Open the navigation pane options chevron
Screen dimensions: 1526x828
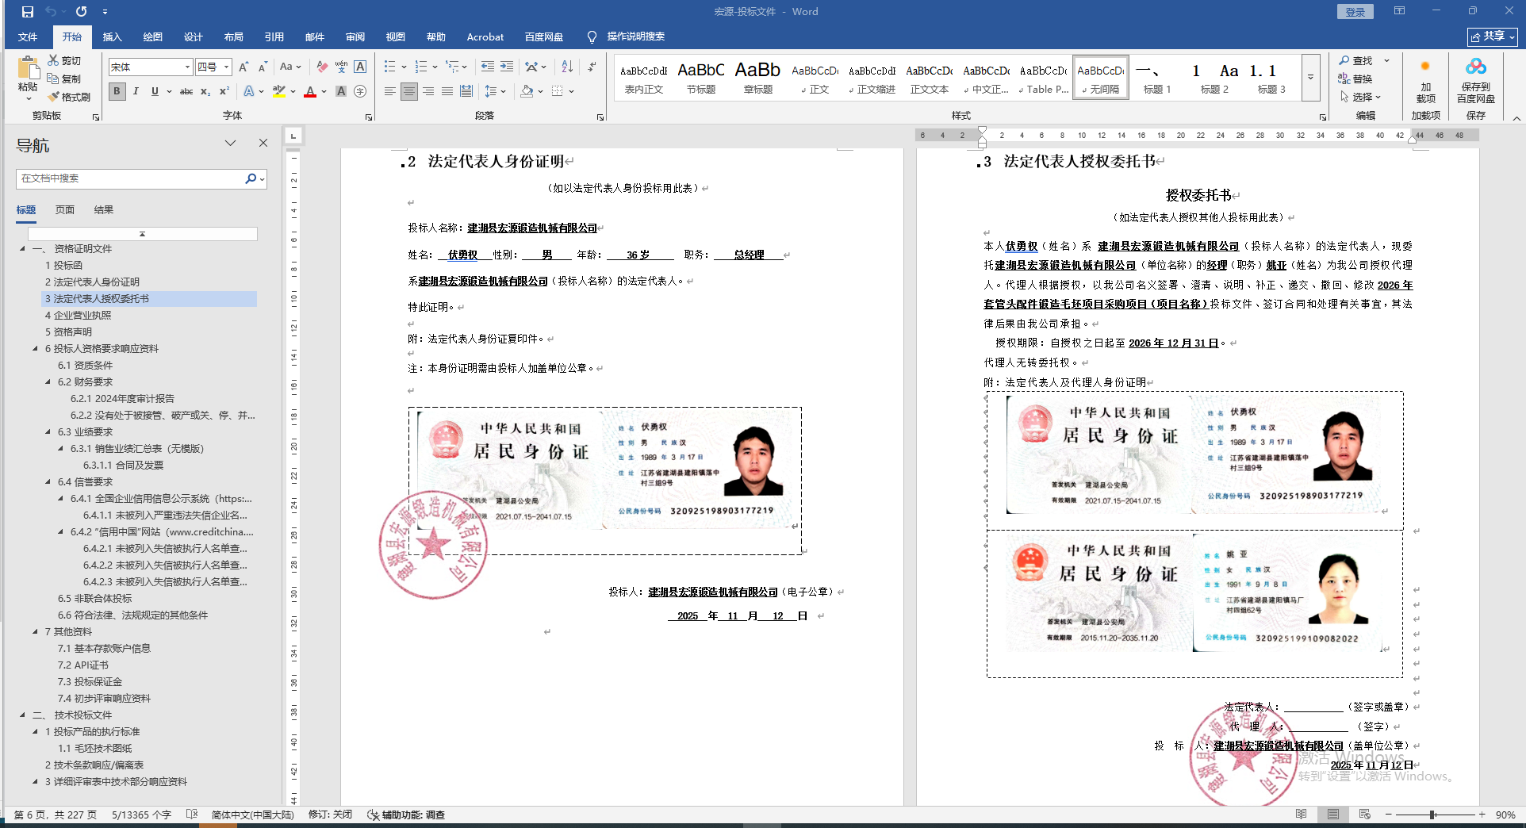[x=230, y=144]
